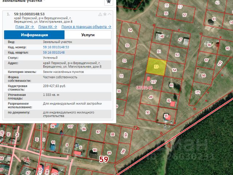Screen dimensions: 233x175
Task: Click parcel 98 on the map
Action: click(203, 75)
